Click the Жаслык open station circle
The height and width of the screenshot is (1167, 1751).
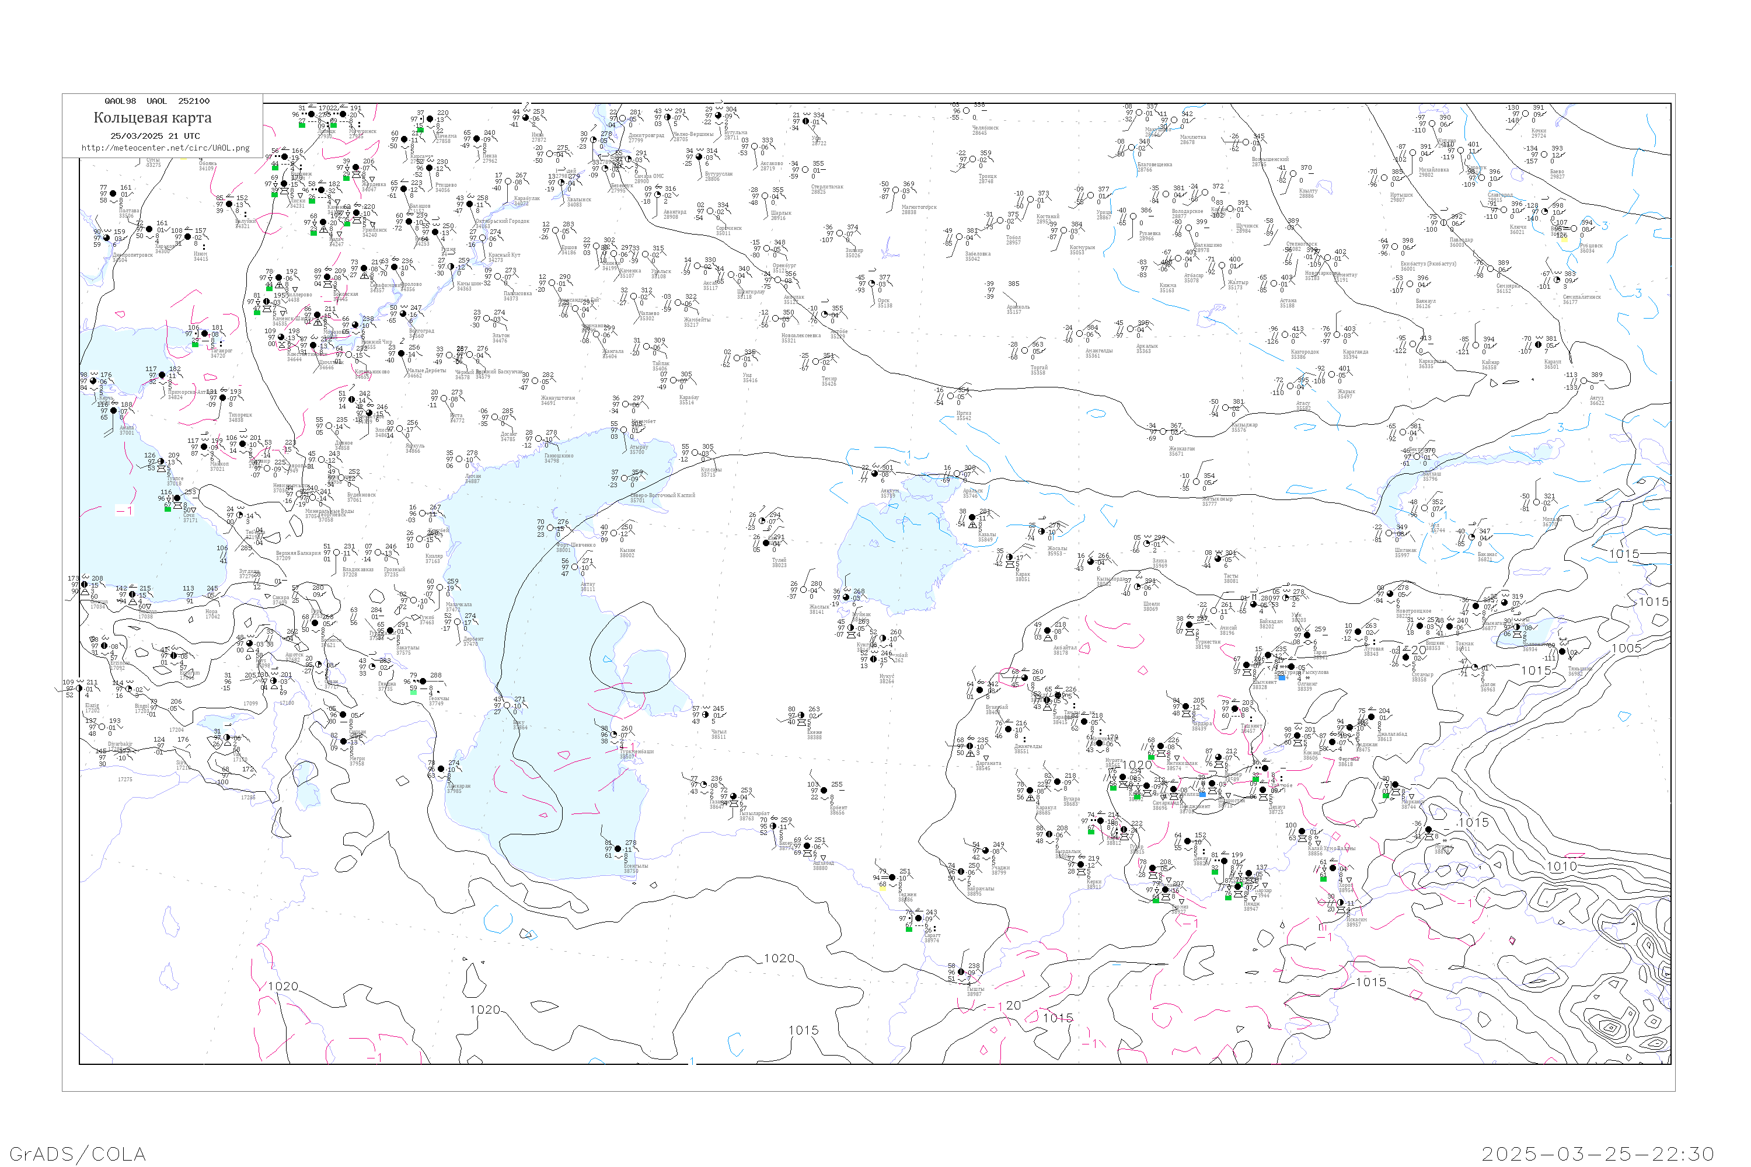[803, 590]
